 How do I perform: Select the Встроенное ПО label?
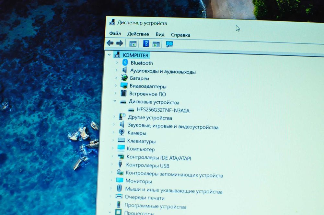pyautogui.click(x=147, y=94)
